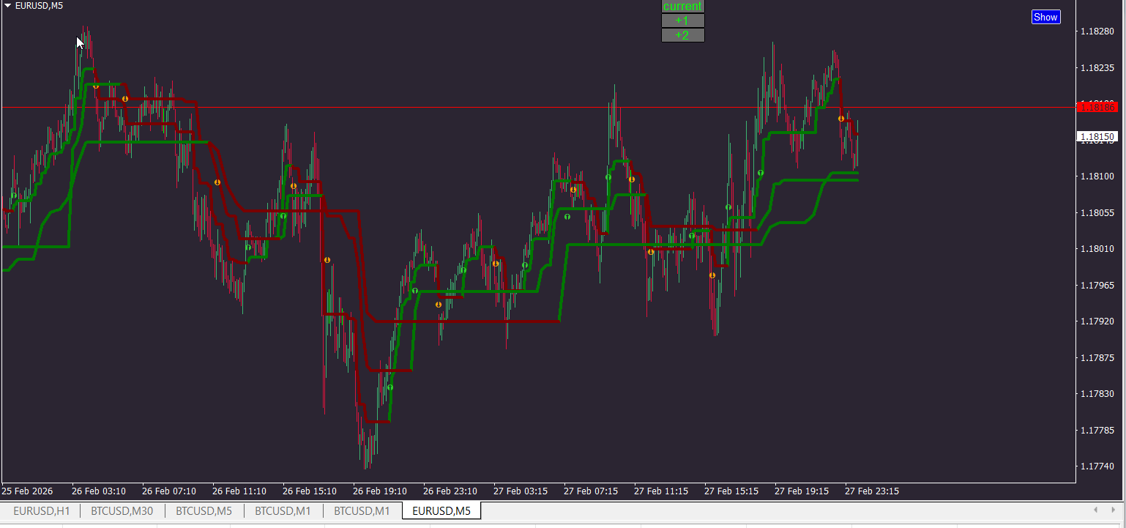Select the active EURUSD,M5 chart tab
Viewport: 1126px width, 528px height.
pos(441,511)
